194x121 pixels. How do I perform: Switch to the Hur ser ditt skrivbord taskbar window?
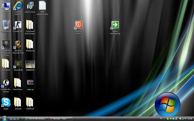(x=36, y=119)
